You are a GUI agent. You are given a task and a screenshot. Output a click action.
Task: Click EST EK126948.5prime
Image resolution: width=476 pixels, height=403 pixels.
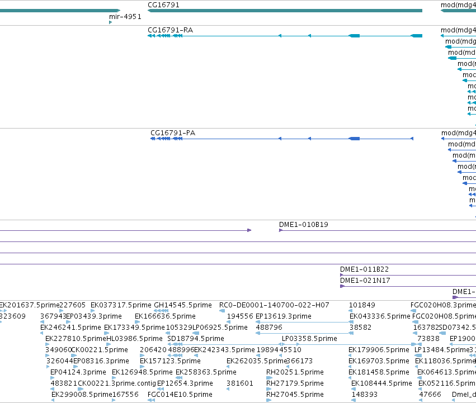[x=142, y=372]
